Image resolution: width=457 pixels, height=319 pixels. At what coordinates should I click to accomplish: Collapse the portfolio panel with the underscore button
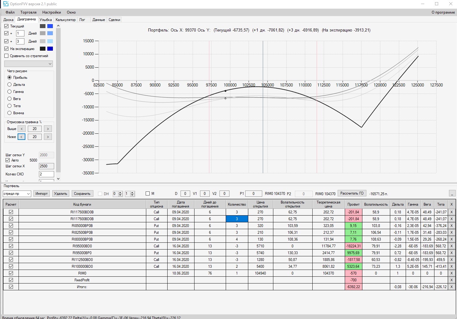pyautogui.click(x=452, y=194)
